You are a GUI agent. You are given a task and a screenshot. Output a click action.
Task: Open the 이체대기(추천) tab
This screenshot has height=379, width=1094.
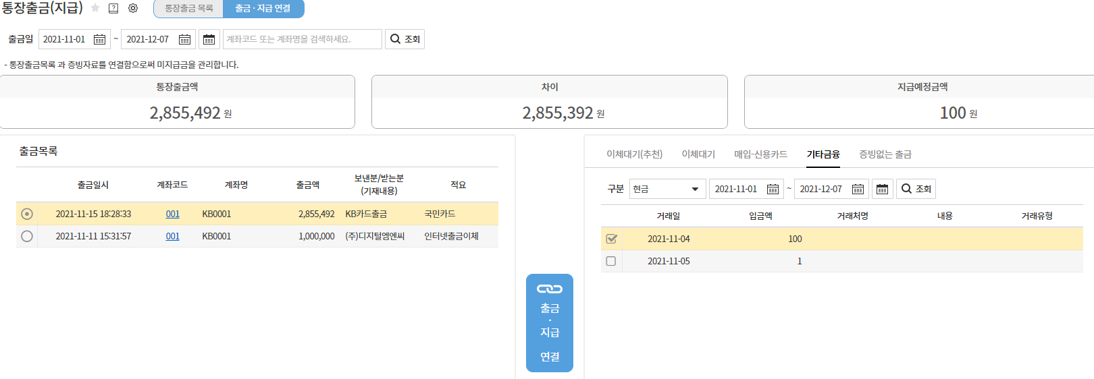pos(634,154)
